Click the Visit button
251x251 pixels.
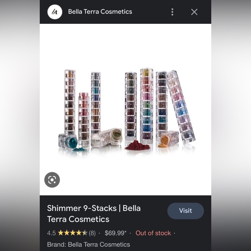[x=186, y=211]
